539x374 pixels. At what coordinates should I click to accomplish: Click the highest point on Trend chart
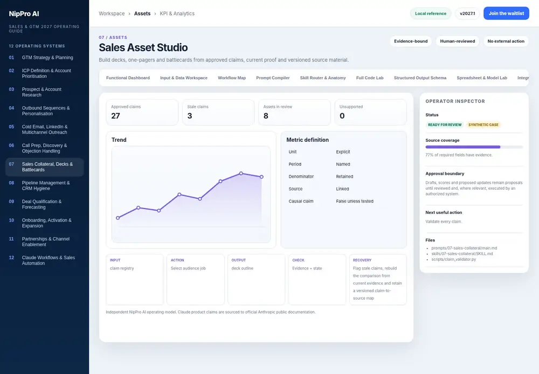click(241, 173)
